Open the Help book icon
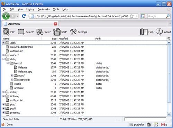Image resolution: width=173 pixels, height=128 pixels. [x=144, y=32]
